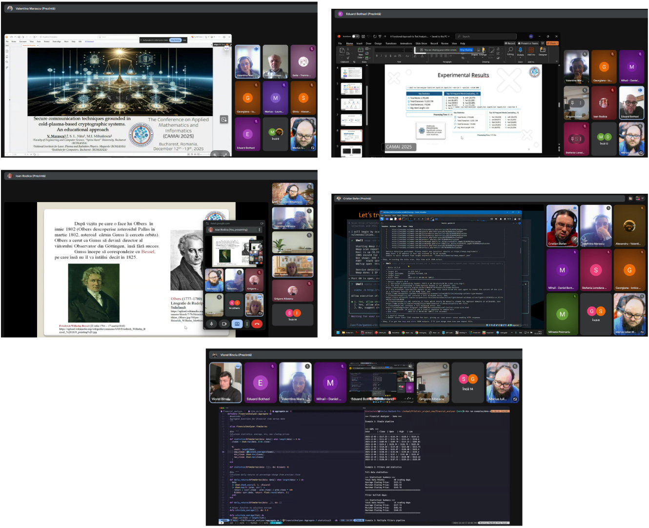The width and height of the screenshot is (649, 528).
Task: Click the present screen icon in Meet
Action: pyautogui.click(x=237, y=324)
